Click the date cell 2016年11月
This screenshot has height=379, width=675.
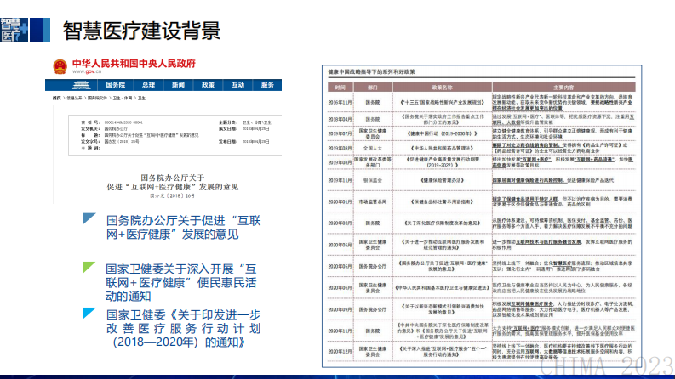pyautogui.click(x=340, y=103)
